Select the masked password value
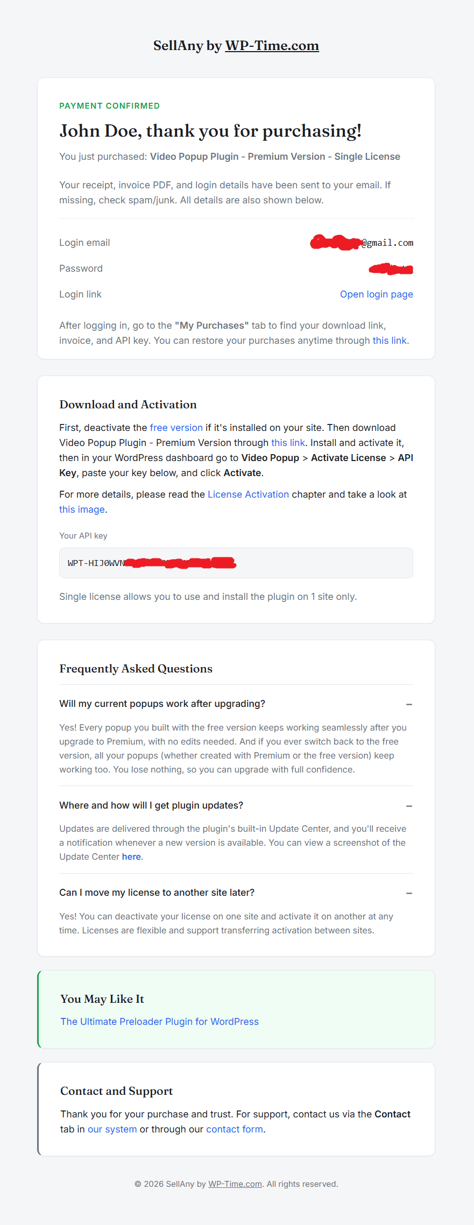 pyautogui.click(x=391, y=268)
